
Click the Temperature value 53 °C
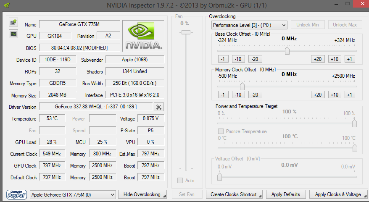(x=52, y=118)
